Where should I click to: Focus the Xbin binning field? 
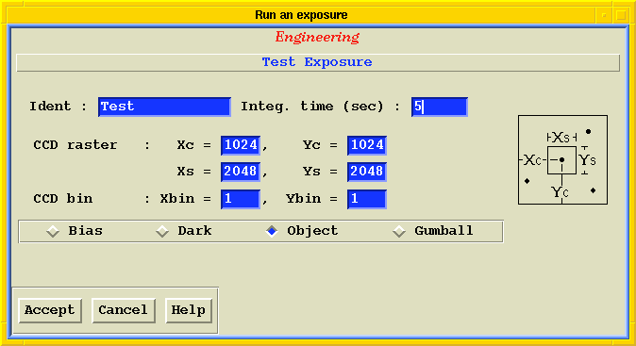click(241, 199)
